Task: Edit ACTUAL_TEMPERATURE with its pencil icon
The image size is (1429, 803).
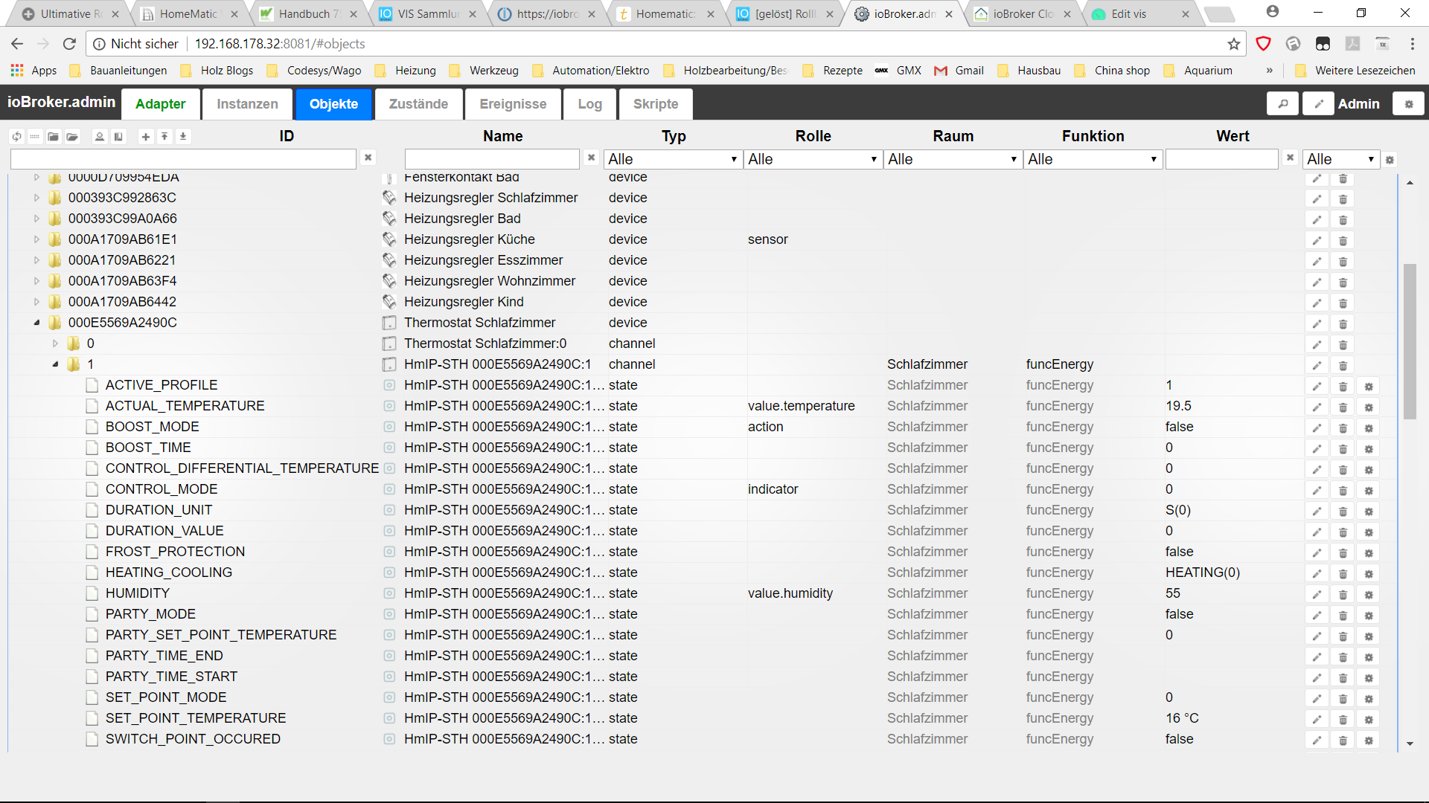Action: (1317, 407)
